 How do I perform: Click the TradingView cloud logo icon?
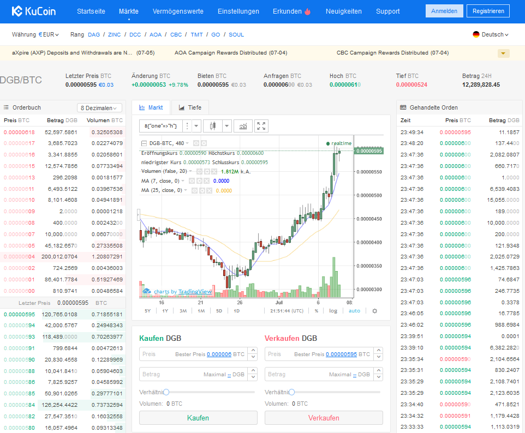147,291
